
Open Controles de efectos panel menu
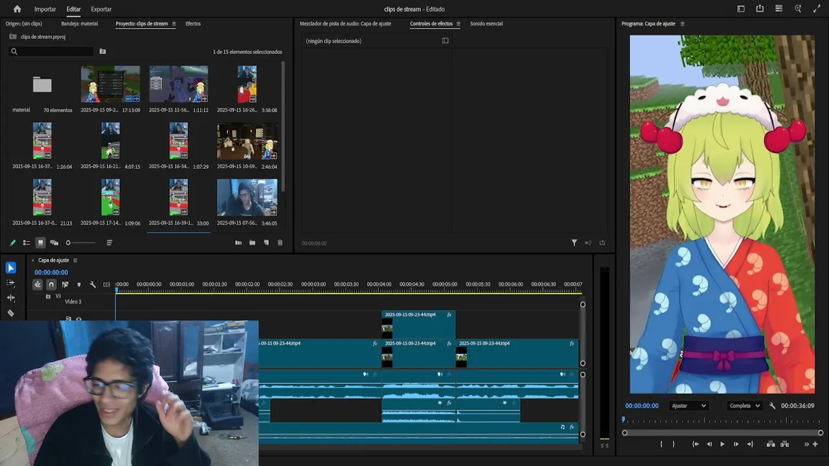click(x=459, y=24)
